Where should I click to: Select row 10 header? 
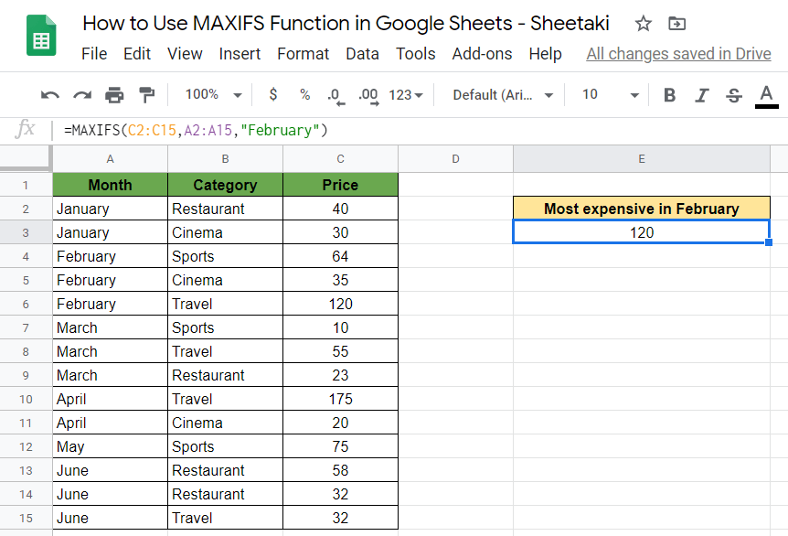pyautogui.click(x=26, y=399)
